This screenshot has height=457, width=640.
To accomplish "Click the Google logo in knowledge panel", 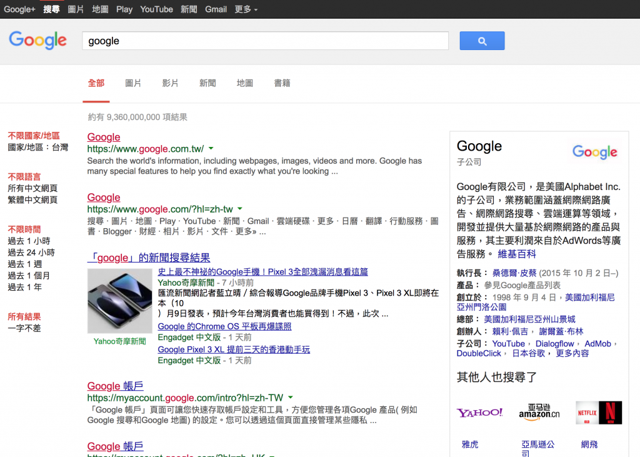I will (595, 152).
